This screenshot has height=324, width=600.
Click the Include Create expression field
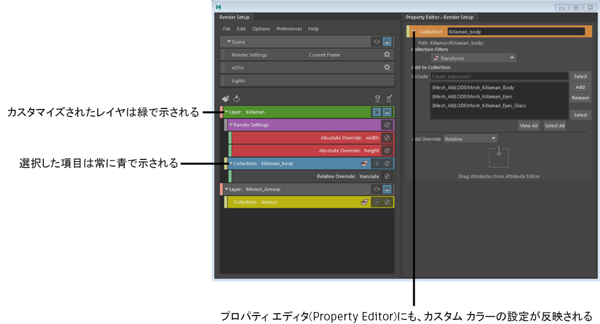pos(499,77)
